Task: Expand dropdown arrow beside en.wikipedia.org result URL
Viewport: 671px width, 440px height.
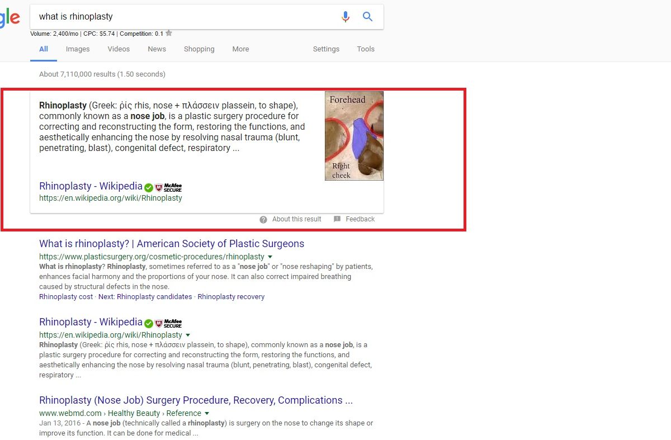Action: tap(188, 335)
